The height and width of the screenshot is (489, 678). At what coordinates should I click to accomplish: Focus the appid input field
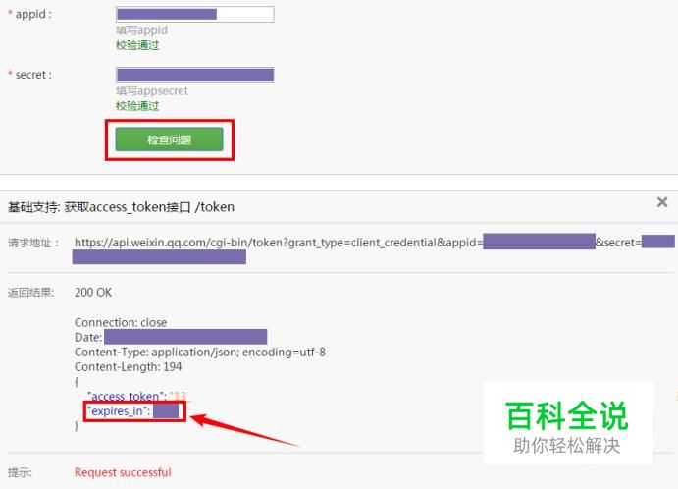pos(194,15)
